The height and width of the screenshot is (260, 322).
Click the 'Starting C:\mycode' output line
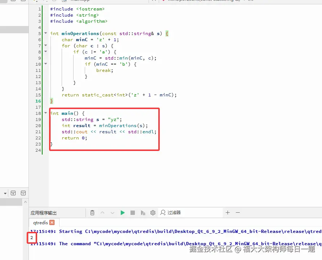(x=176, y=231)
